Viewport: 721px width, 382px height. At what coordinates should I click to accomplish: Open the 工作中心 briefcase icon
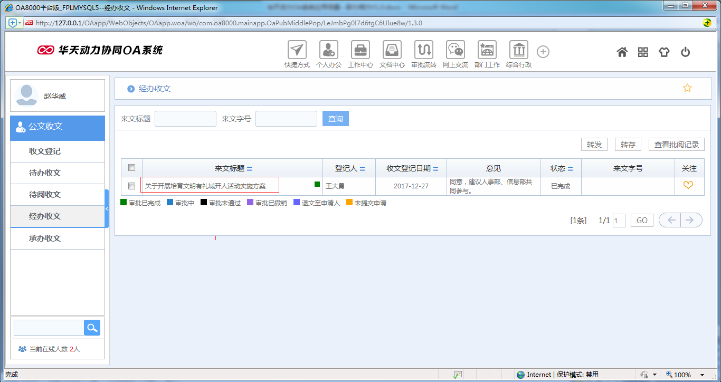click(x=360, y=50)
